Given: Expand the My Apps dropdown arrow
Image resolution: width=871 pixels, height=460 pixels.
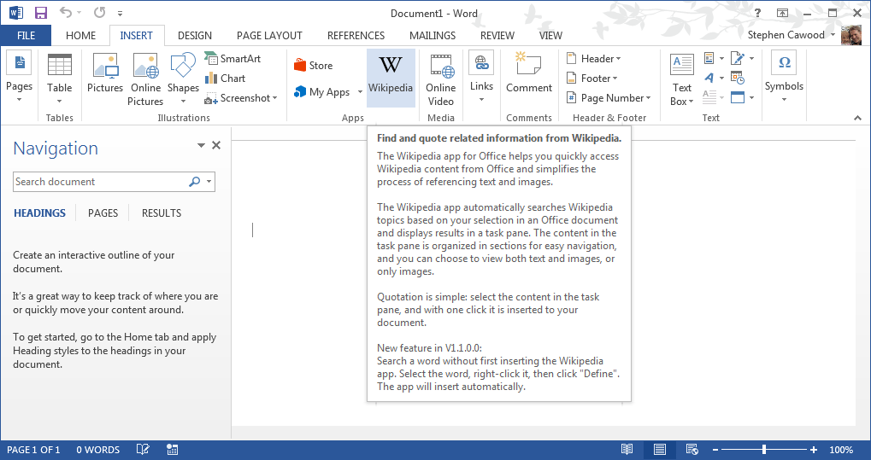Looking at the screenshot, I should tap(360, 92).
